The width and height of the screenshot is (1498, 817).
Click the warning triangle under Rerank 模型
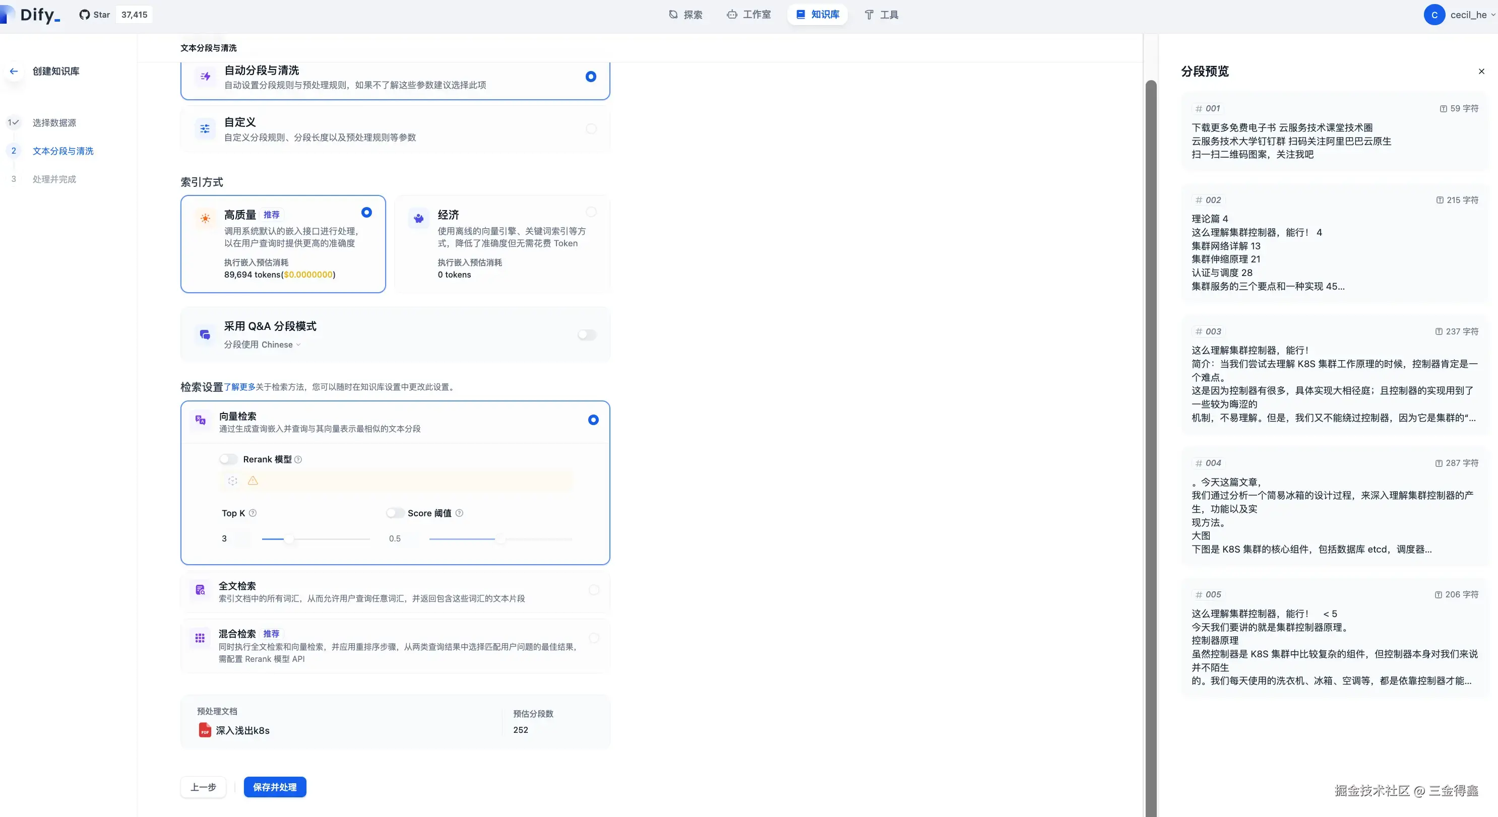[253, 481]
